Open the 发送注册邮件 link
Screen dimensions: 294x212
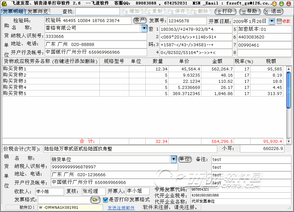click(121, 208)
